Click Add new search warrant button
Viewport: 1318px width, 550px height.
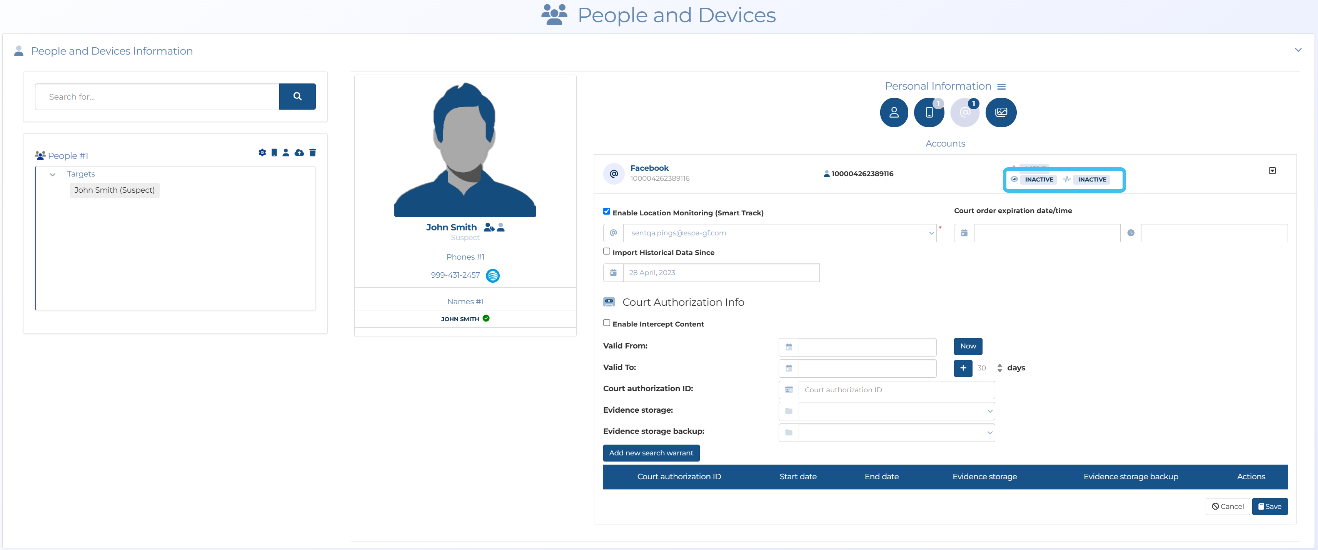click(651, 453)
